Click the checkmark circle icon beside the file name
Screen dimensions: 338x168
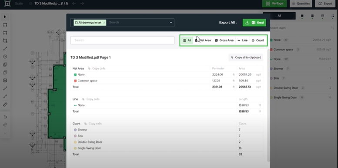point(30,3)
